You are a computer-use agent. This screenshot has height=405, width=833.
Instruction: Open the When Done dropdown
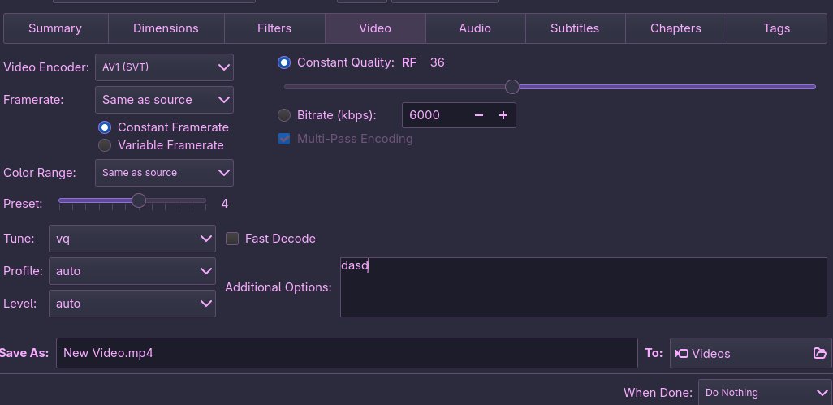(764, 392)
